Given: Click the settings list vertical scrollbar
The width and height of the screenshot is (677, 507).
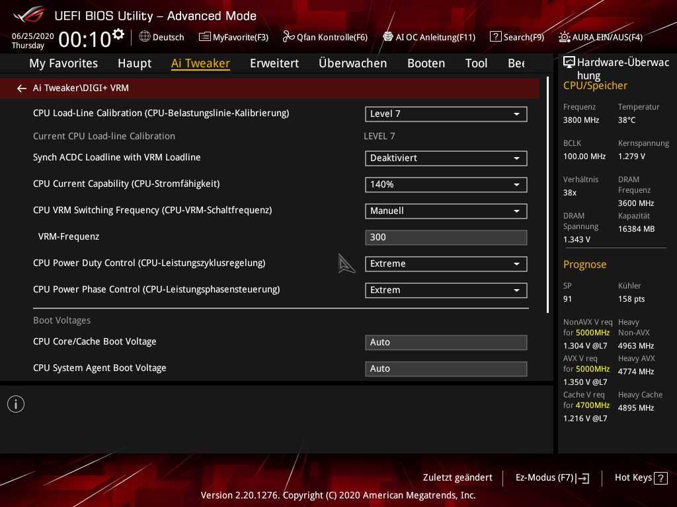Looking at the screenshot, I should click(548, 195).
